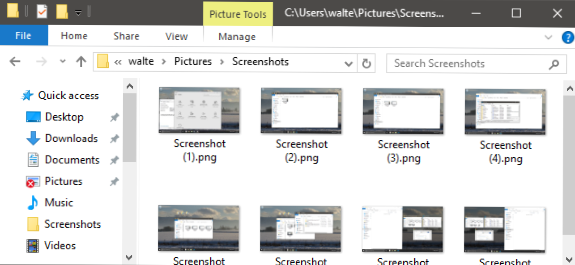This screenshot has height=265, width=575.
Task: Open the File menu
Action: 23,36
